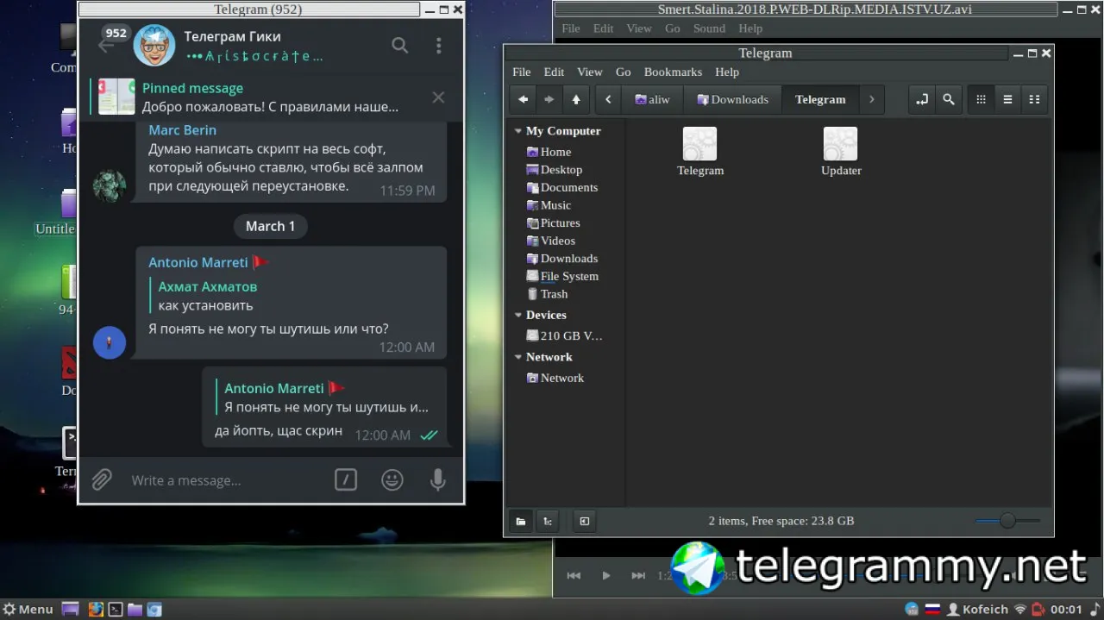The height and width of the screenshot is (620, 1104).
Task: Click Play in the video player
Action: click(606, 575)
